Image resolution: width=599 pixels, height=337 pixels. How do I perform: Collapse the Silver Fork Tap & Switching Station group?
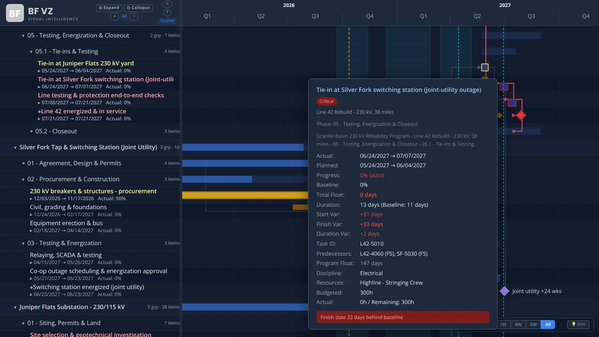click(15, 148)
